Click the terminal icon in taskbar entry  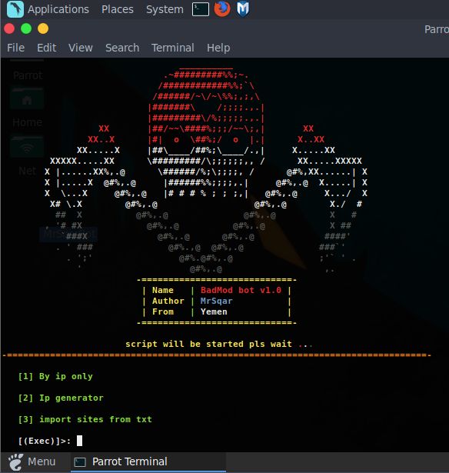pyautogui.click(x=80, y=462)
